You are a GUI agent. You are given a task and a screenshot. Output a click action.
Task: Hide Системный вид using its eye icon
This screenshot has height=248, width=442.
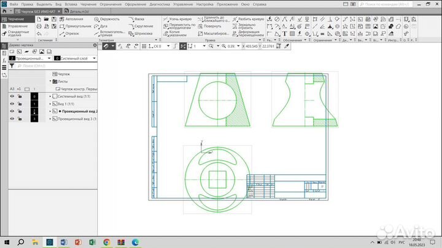pyautogui.click(x=12, y=96)
